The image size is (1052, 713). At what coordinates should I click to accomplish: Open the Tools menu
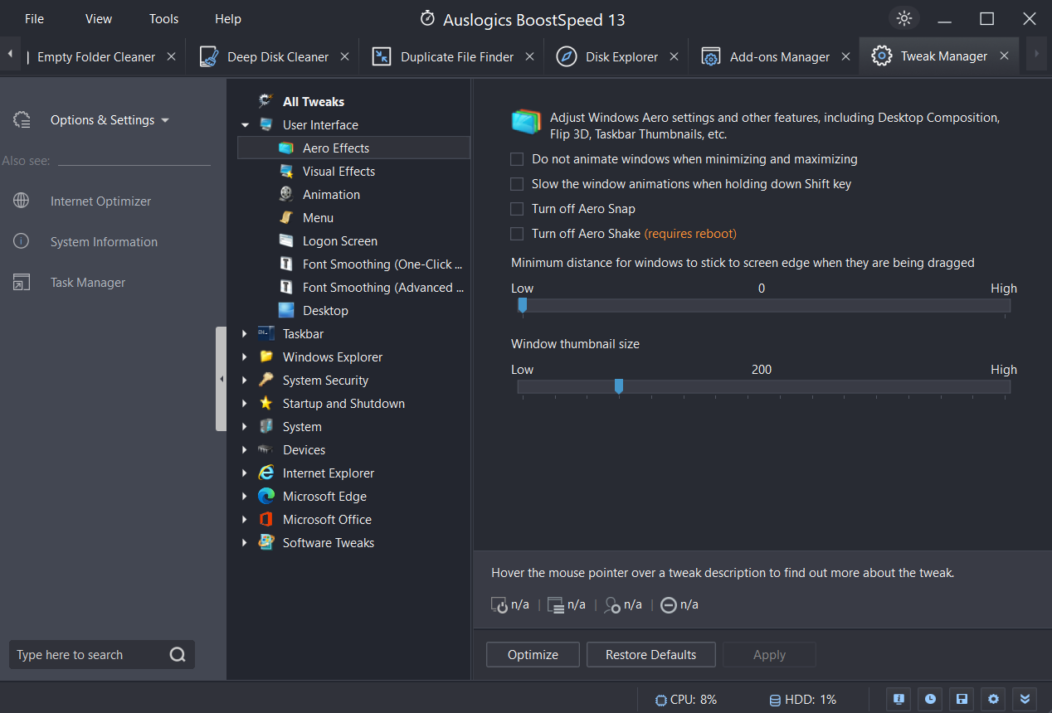click(163, 18)
